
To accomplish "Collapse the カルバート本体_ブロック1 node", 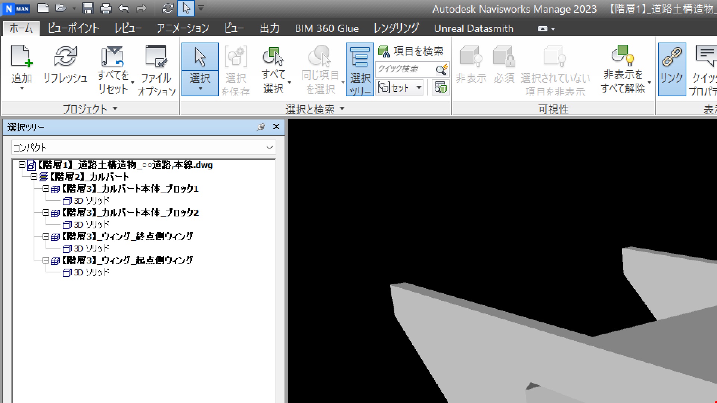I will [46, 188].
